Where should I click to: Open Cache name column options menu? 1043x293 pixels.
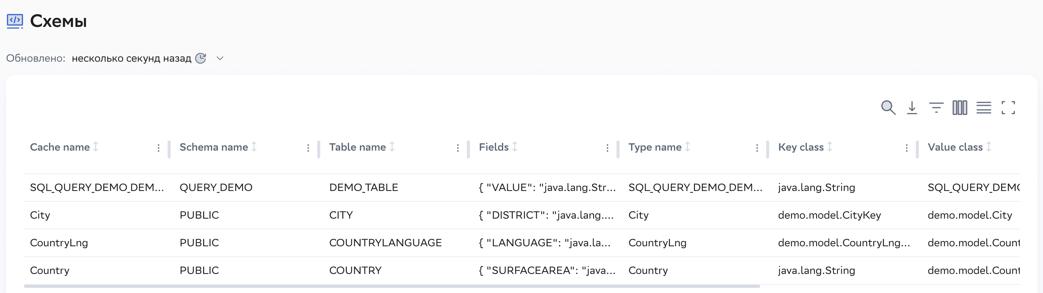(x=159, y=148)
